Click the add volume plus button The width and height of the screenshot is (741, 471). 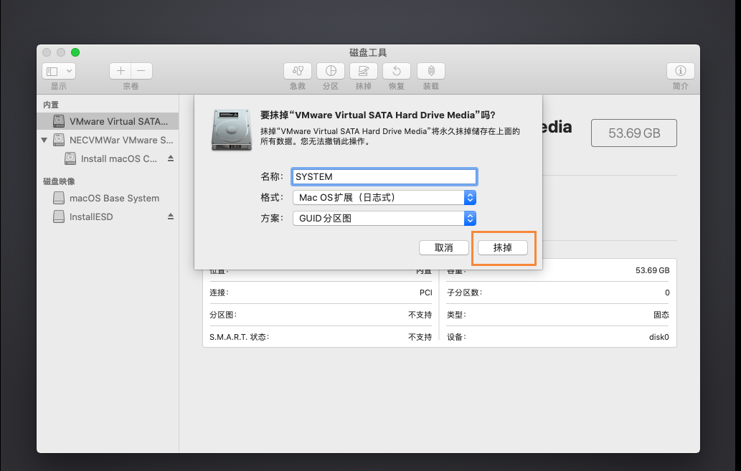pos(121,71)
